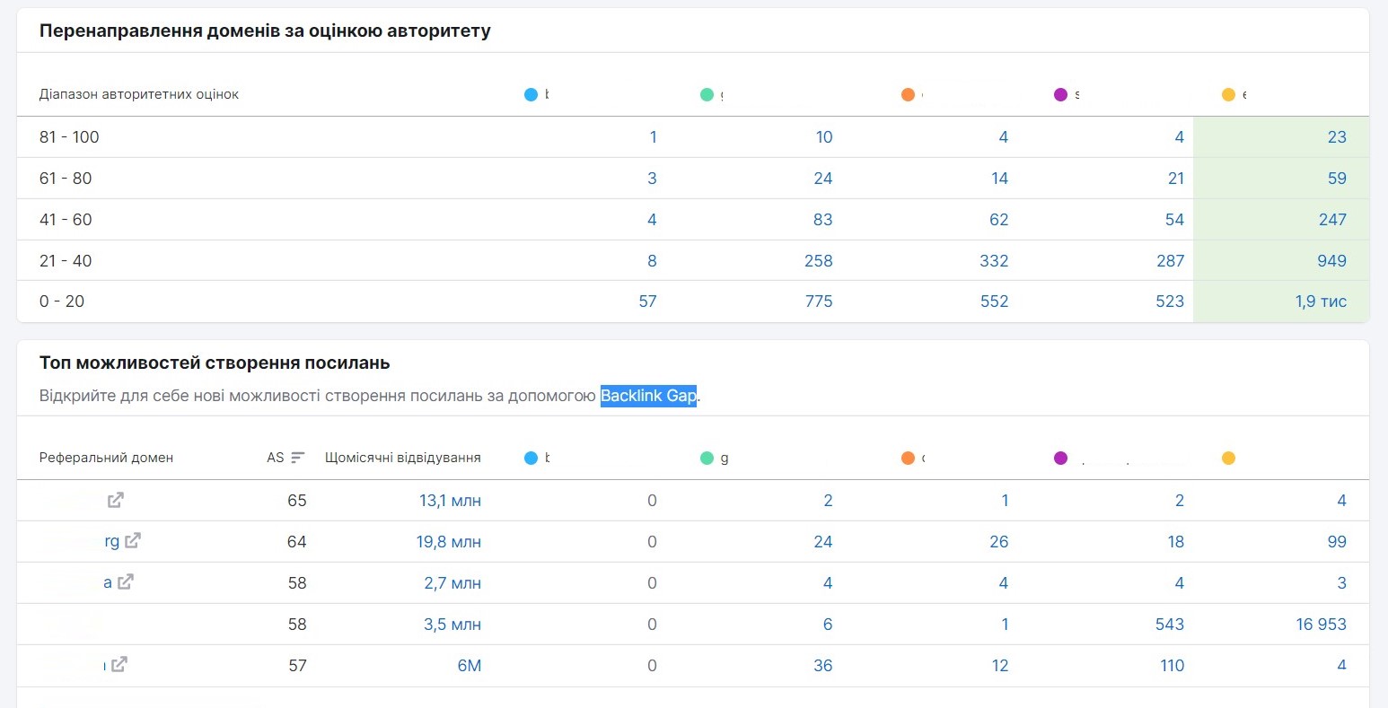Click green dot in authority table header

707,94
